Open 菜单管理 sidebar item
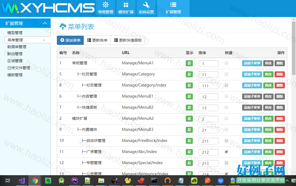296x186 pixels. pos(27,40)
